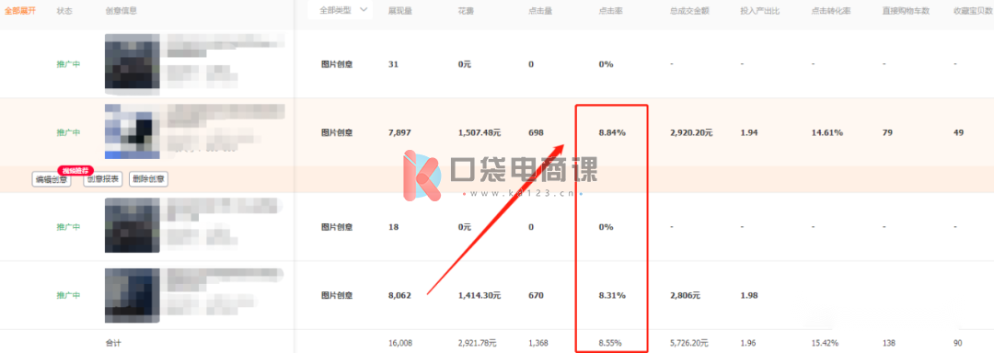Viewport: 994px width, 353px height.
Task: Sort by the 展现量 column header
Action: 400,11
